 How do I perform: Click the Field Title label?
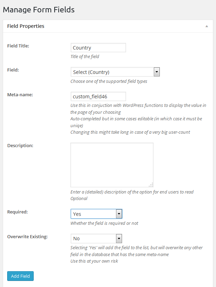coord(18,46)
